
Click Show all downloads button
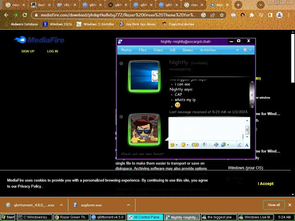pyautogui.click(x=274, y=205)
